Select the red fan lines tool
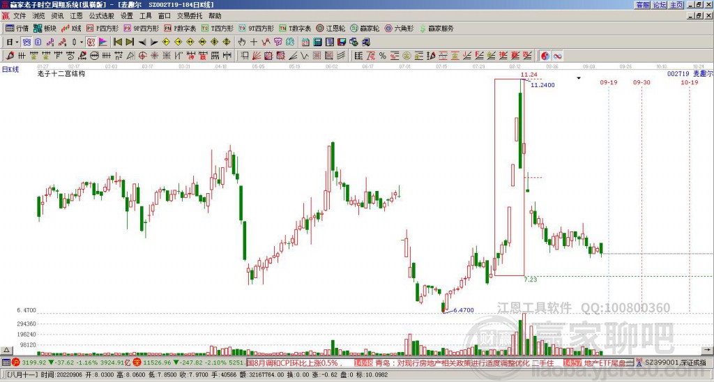The height and width of the screenshot is (382, 714). pos(256,56)
